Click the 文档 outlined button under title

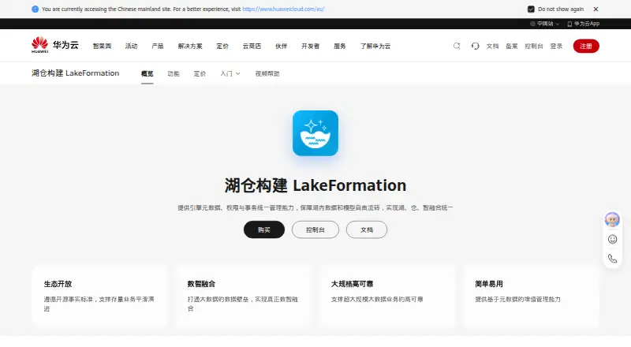[367, 229]
